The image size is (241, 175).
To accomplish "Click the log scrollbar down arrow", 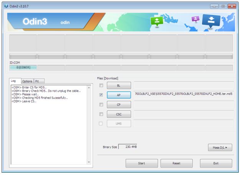I will (x=89, y=162).
